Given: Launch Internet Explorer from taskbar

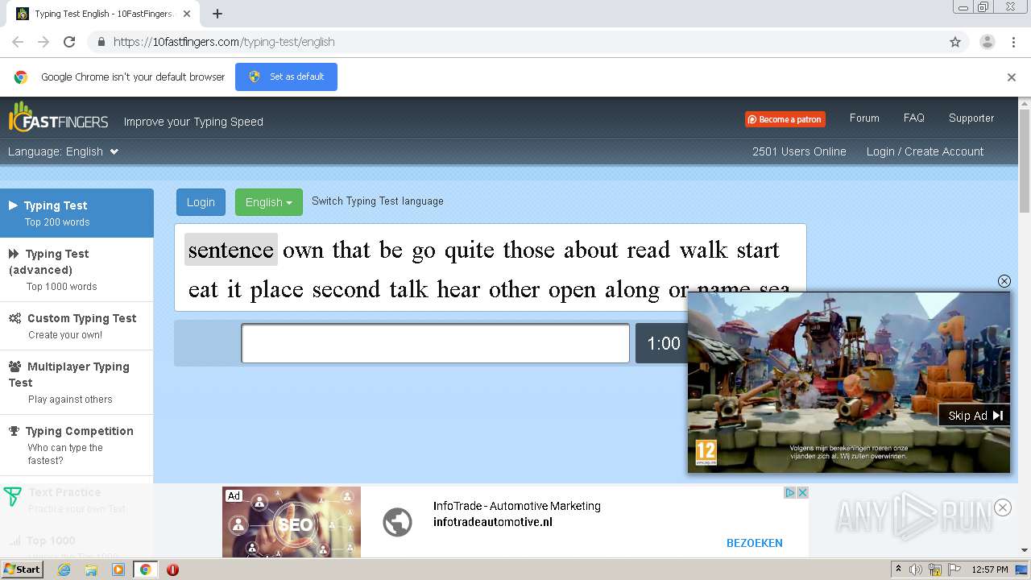Looking at the screenshot, I should pos(64,570).
